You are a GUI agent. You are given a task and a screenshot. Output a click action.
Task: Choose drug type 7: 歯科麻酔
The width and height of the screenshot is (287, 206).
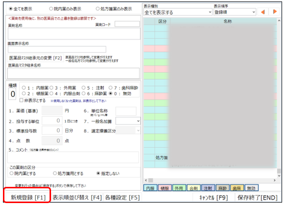point(110,88)
